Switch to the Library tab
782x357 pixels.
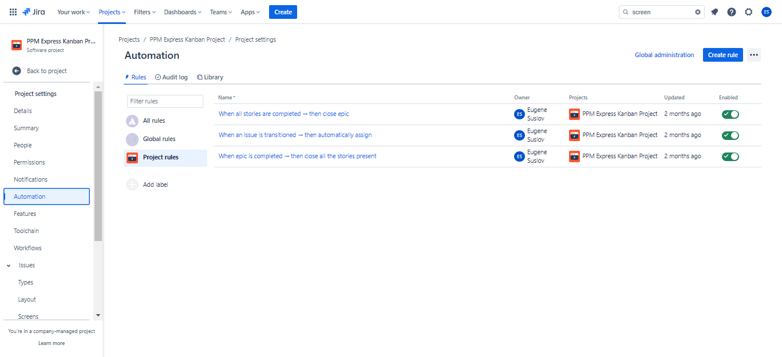[210, 77]
